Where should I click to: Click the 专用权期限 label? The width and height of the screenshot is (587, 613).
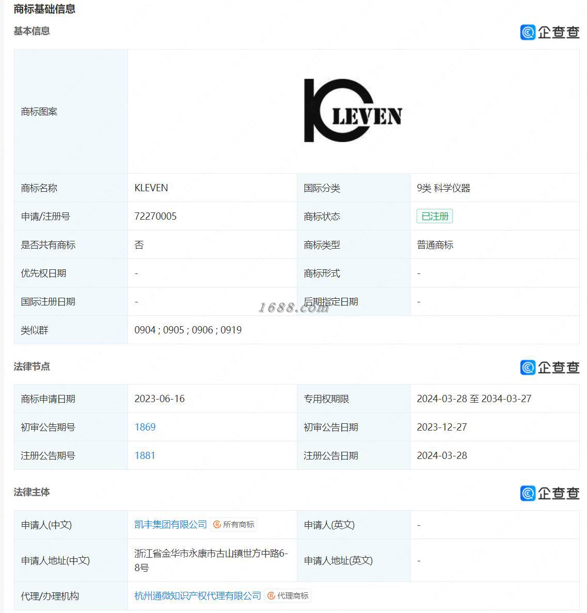(x=326, y=399)
